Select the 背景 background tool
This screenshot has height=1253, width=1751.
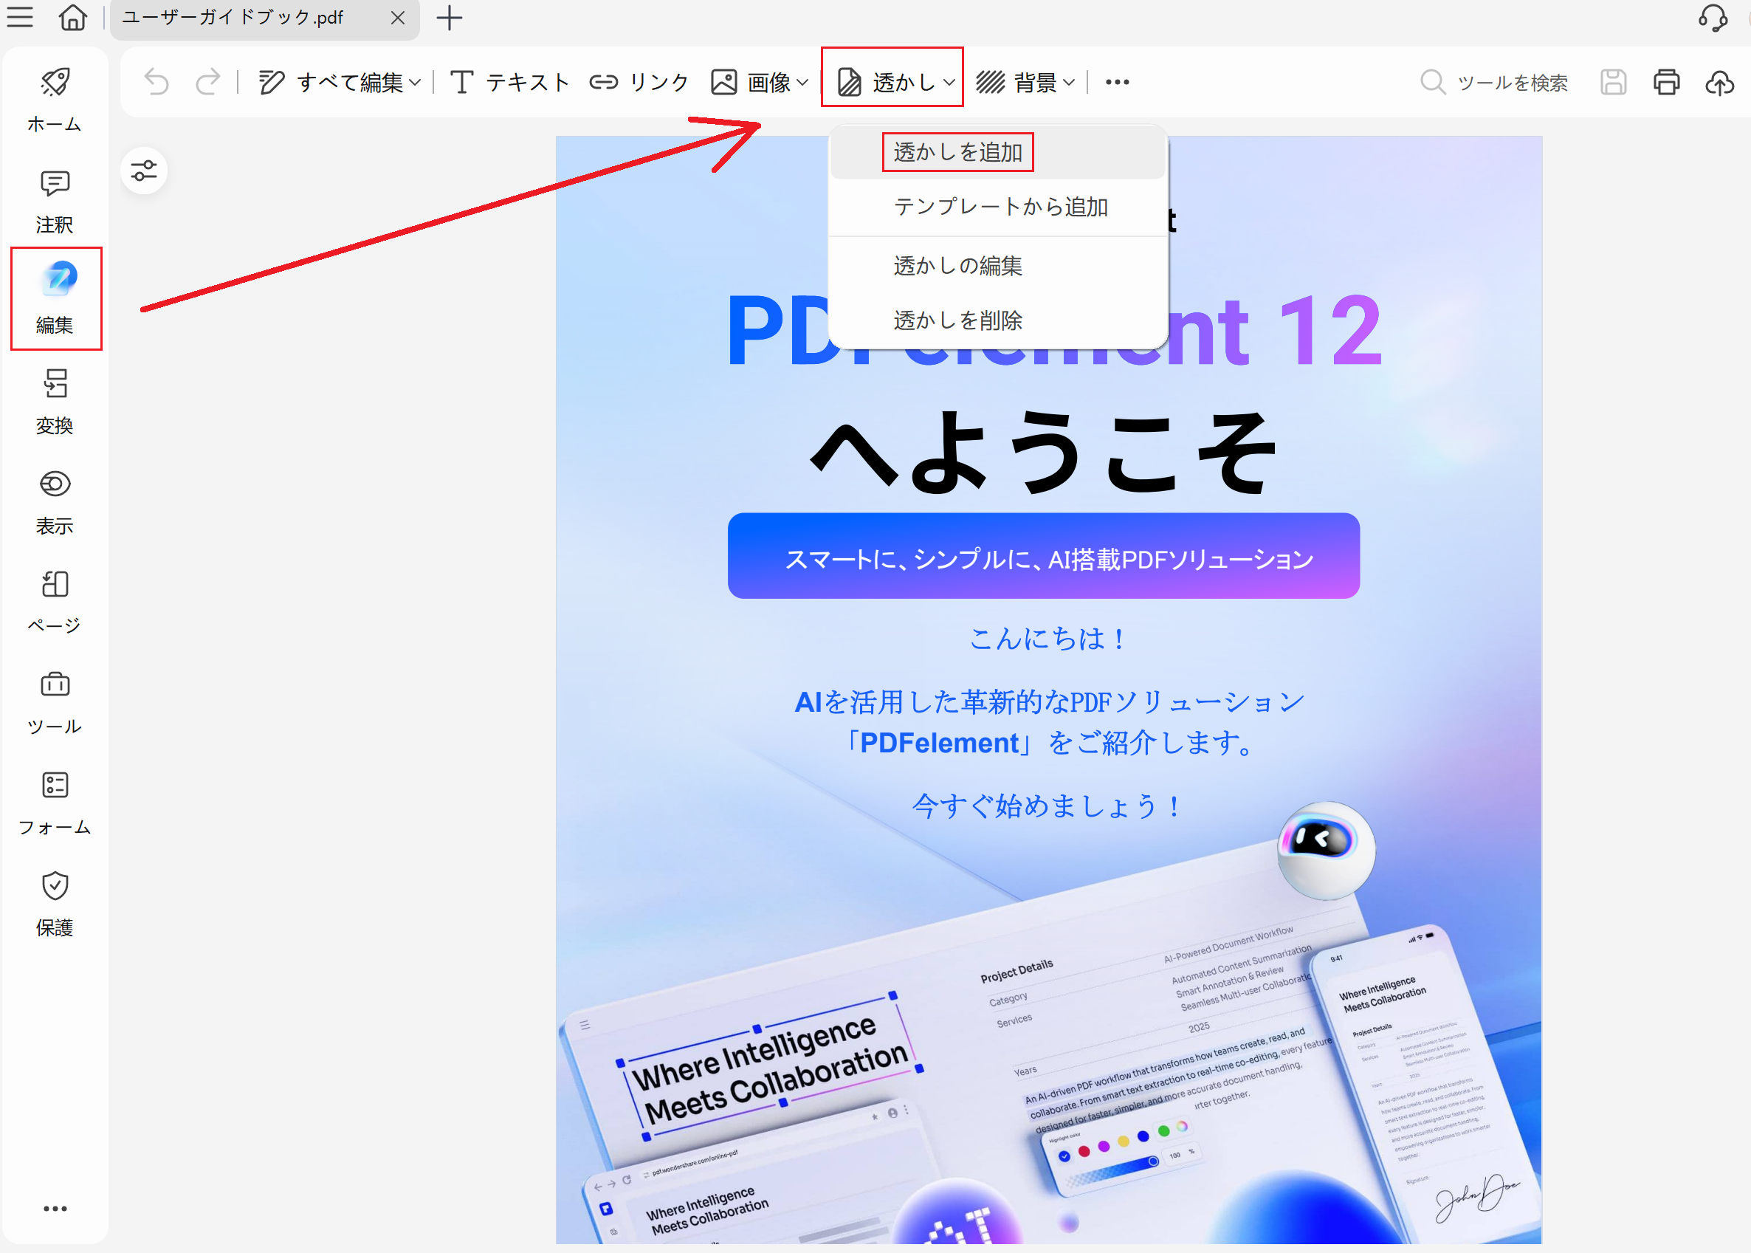point(1016,82)
